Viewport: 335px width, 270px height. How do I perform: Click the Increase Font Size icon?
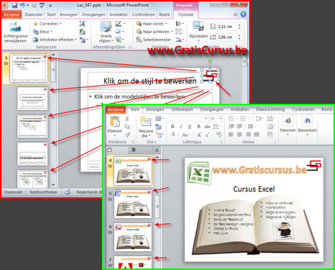tap(199, 135)
